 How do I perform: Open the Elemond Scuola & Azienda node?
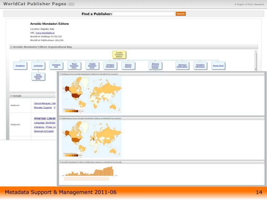155,66
